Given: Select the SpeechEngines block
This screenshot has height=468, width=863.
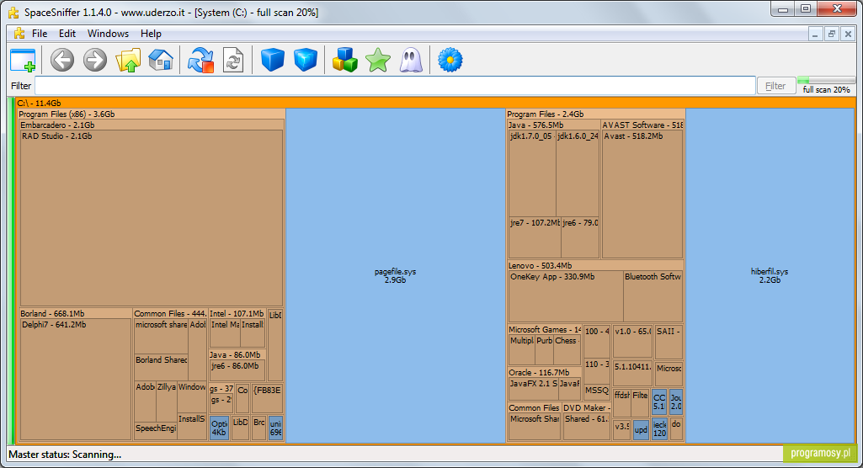Looking at the screenshot, I should (x=156, y=430).
